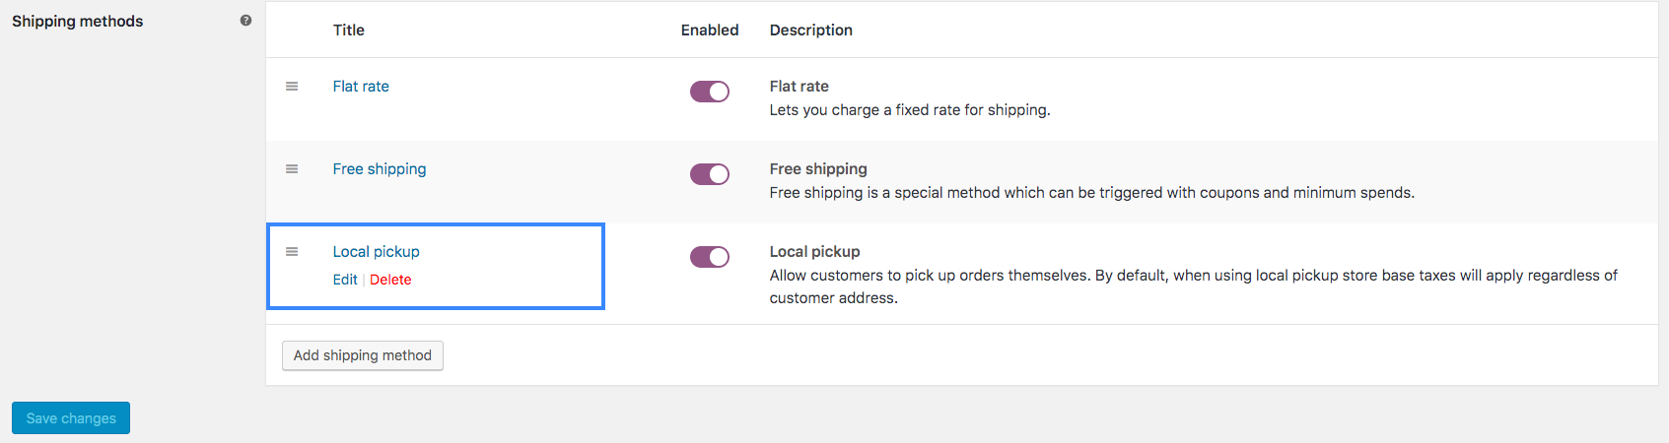Click the 'Lets you charge a fixed rate' text
This screenshot has width=1669, height=443.
point(910,110)
